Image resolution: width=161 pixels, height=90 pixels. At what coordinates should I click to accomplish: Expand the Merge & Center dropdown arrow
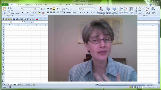coord(77,12)
